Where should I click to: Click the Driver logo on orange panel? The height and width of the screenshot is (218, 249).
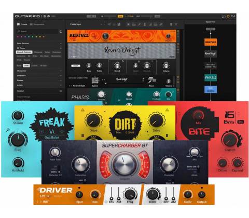point(55,190)
